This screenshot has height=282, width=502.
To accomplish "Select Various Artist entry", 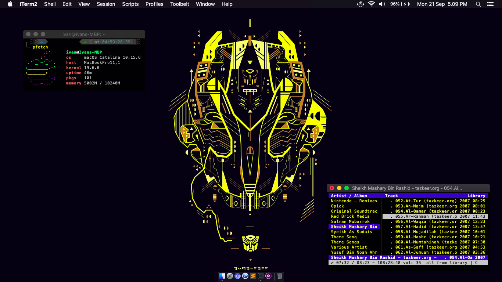I will pos(349,247).
